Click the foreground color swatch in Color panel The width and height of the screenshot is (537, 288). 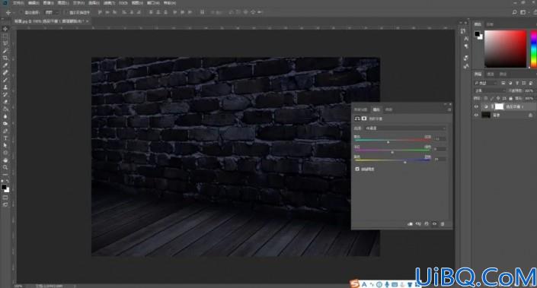[477, 34]
